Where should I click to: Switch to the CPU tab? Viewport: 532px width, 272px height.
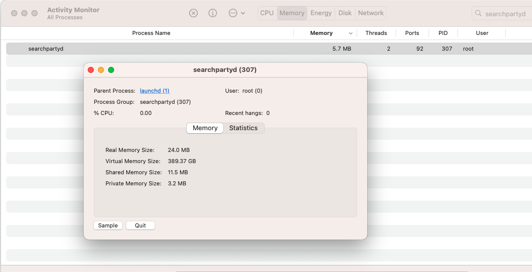pos(267,13)
